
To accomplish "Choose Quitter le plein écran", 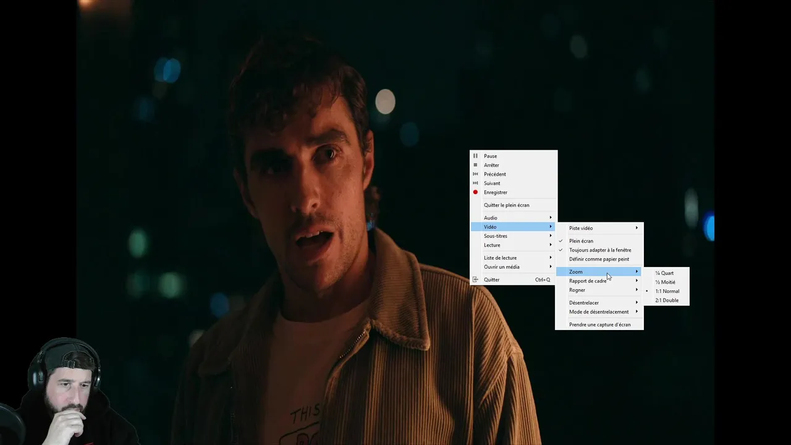I will click(513, 205).
